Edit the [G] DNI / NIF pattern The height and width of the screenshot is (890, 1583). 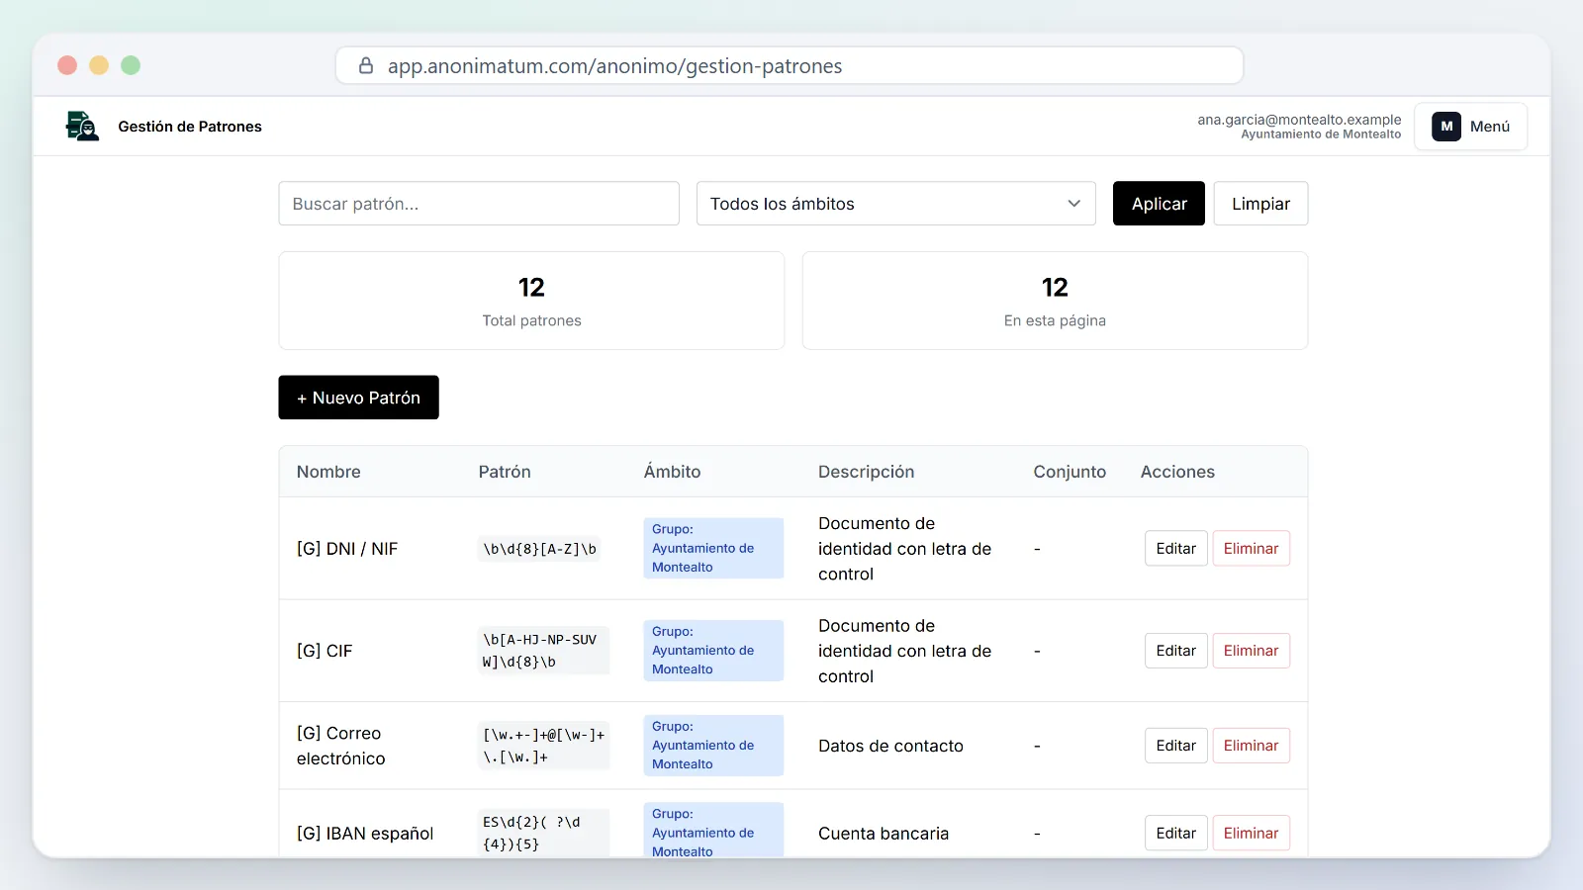[1176, 549]
